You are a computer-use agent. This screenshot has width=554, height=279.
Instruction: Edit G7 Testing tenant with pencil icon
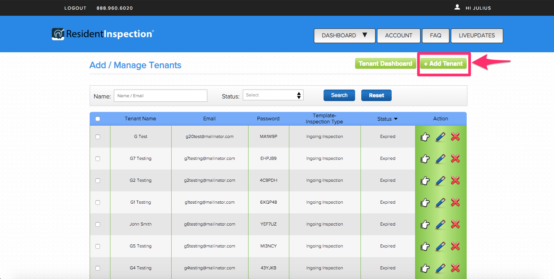441,159
